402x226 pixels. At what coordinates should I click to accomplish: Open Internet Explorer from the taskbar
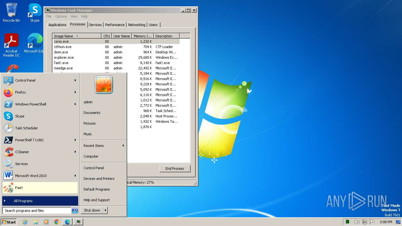coord(25,222)
